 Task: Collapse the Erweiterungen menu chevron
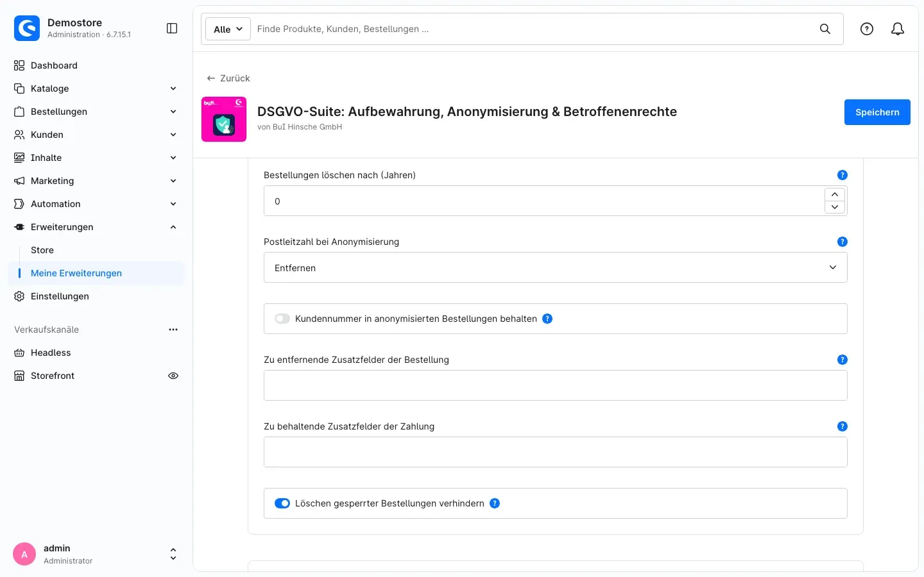[173, 227]
